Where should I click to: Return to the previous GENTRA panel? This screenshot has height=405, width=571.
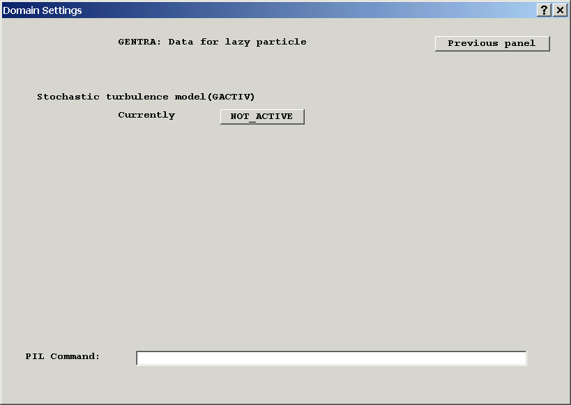click(492, 43)
